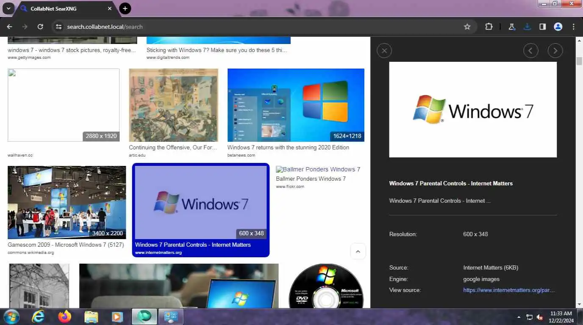Reload the current page
583x325 pixels.
coord(40,27)
